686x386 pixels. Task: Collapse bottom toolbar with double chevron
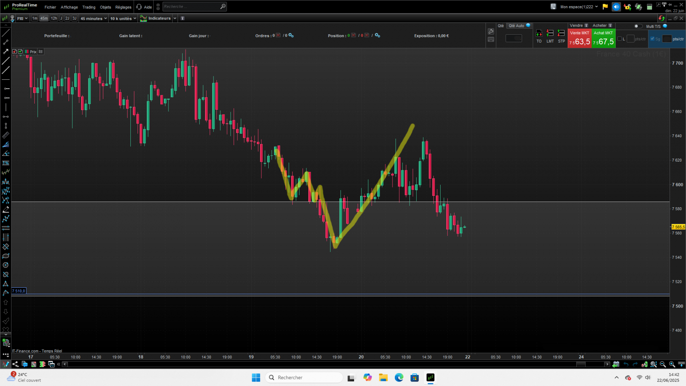click(x=59, y=364)
